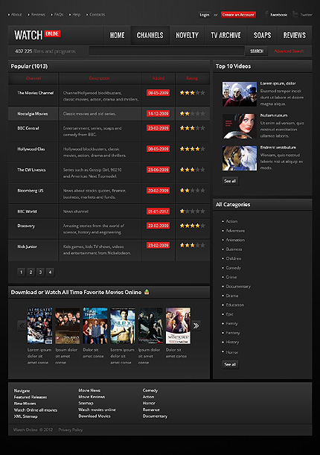Open the Animation category link
This screenshot has width=320, height=455.
click(x=235, y=240)
